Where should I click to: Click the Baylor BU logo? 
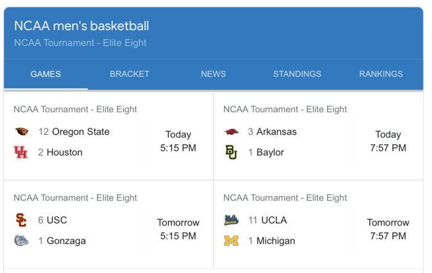point(231,152)
